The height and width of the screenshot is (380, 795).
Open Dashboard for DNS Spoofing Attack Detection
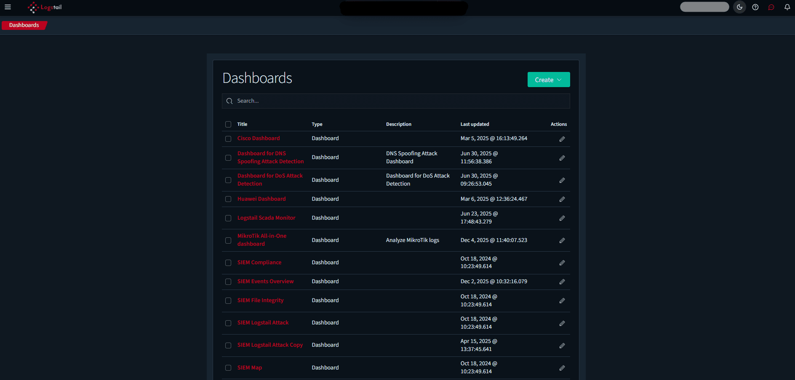click(x=270, y=157)
